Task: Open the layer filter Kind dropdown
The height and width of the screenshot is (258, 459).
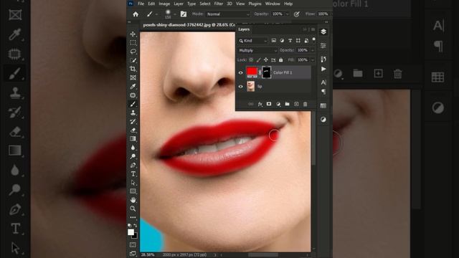Action: coord(253,41)
